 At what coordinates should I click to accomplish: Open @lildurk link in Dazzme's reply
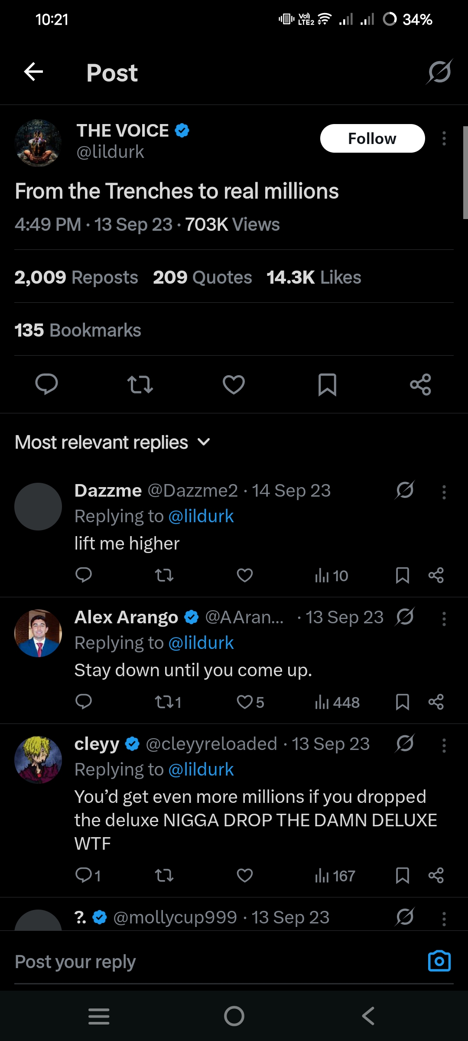point(201,517)
